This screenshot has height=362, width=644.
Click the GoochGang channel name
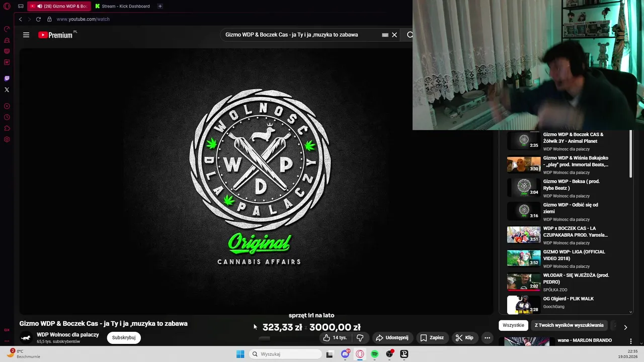pos(554,307)
